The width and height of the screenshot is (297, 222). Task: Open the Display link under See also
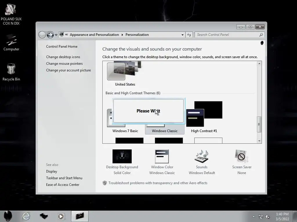pyautogui.click(x=52, y=171)
